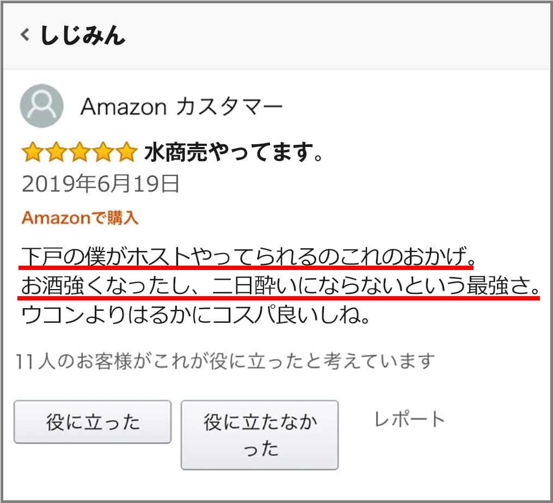553x503 pixels.
Task: Click the しじみん header title
Action: 83,35
